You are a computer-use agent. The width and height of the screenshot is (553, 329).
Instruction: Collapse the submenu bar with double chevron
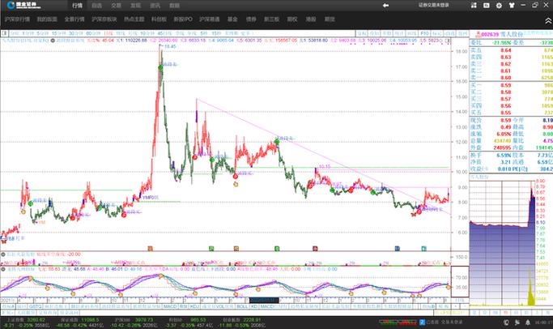click(x=548, y=21)
